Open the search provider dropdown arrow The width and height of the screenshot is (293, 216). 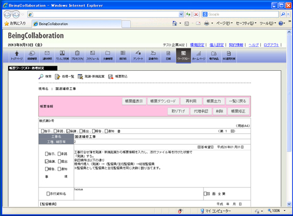pyautogui.click(x=288, y=14)
